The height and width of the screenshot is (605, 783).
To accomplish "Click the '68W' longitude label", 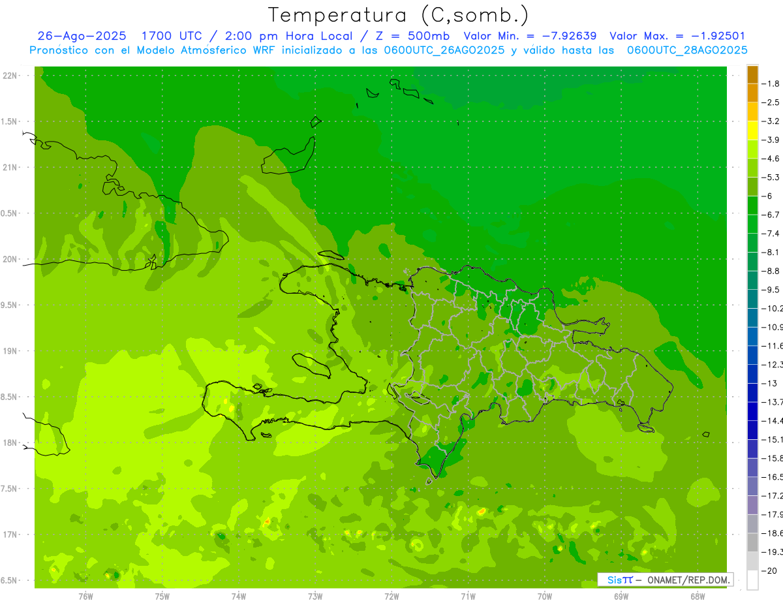I will 698,597.
